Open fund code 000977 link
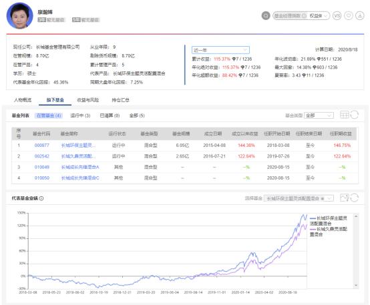 tap(42, 145)
